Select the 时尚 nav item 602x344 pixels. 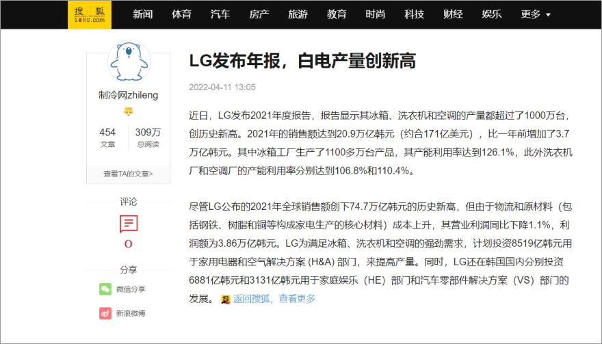click(376, 14)
